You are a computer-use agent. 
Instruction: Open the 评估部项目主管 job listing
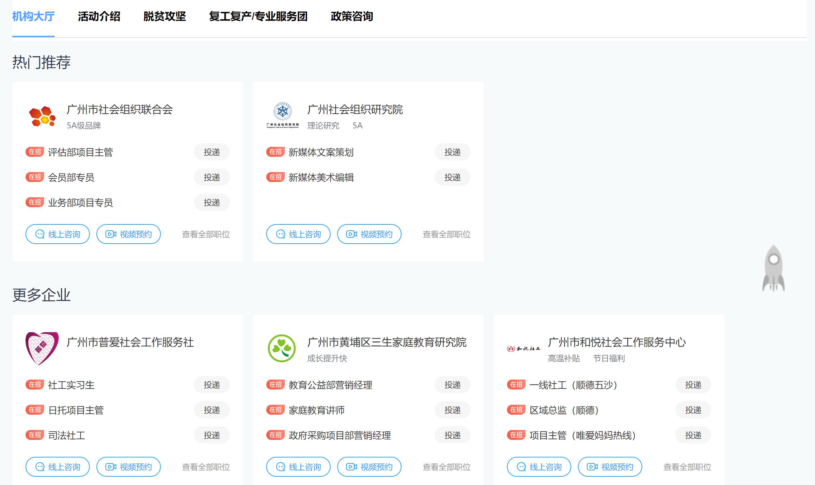coord(81,152)
